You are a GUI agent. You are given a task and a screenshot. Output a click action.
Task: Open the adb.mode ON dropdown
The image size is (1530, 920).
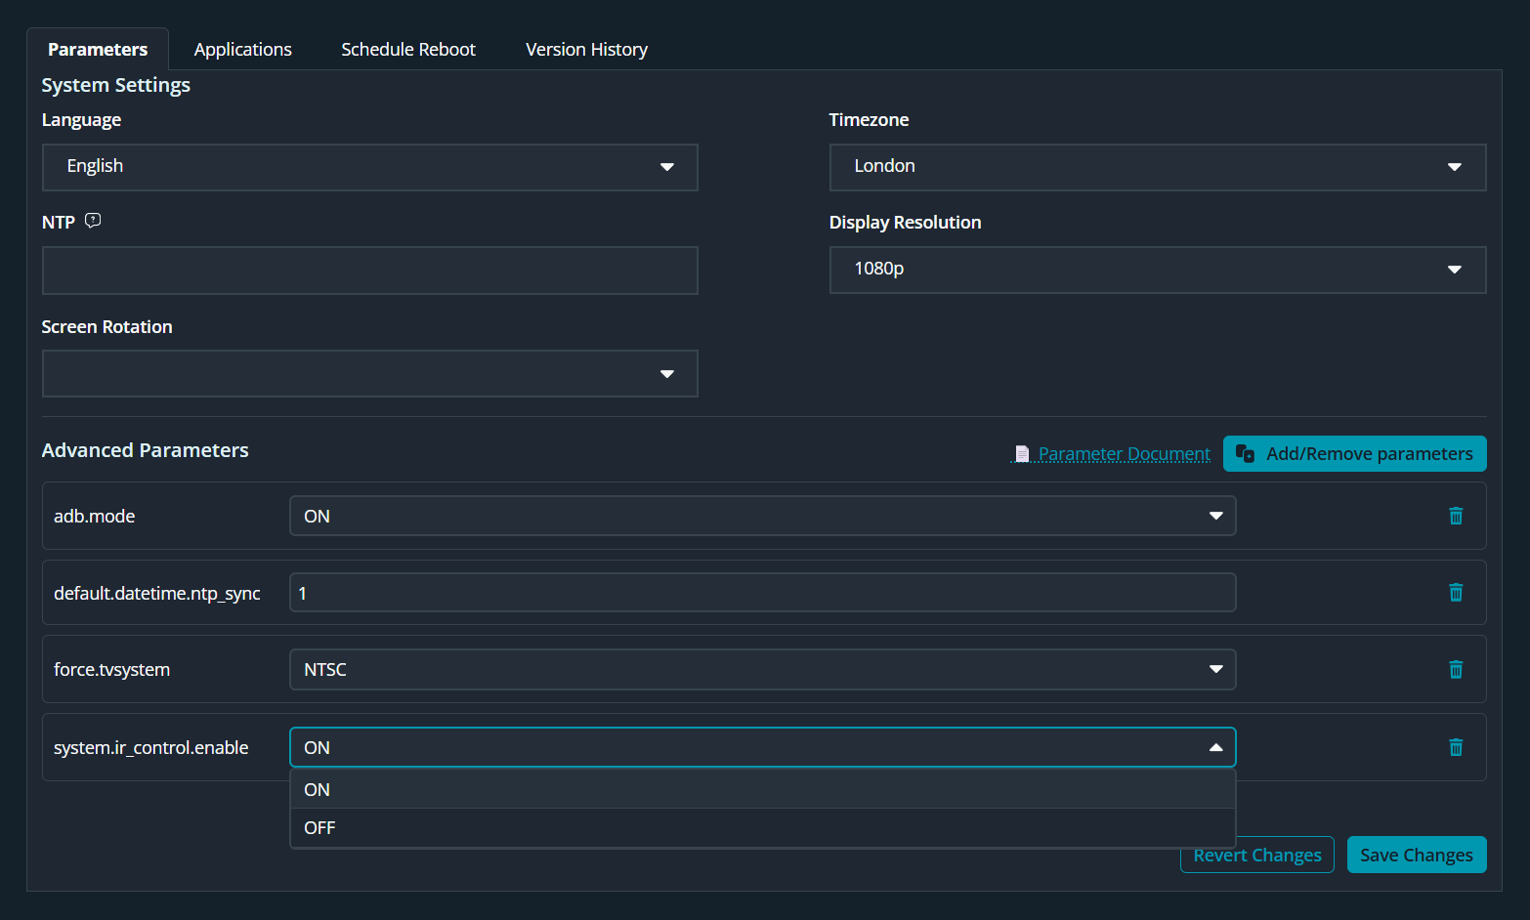[762, 516]
